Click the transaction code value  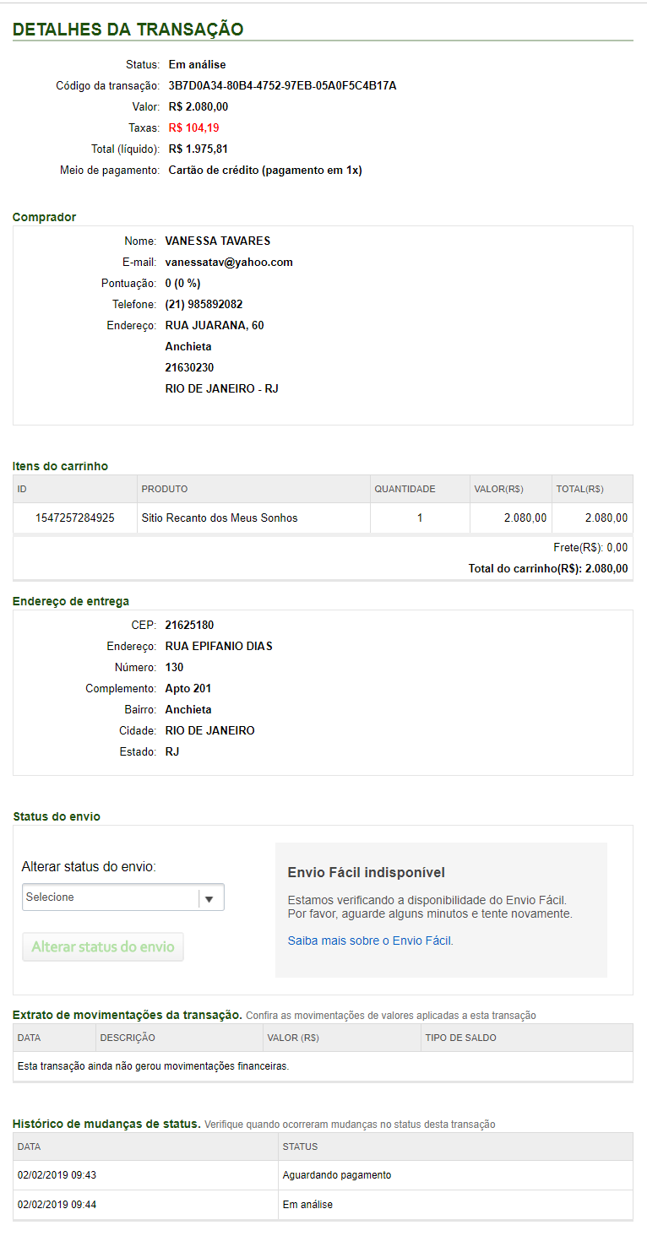pos(282,85)
